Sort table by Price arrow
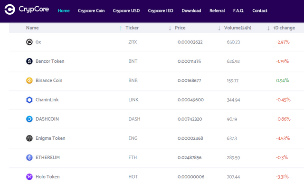This screenshot has height=182, width=304. 219,29
